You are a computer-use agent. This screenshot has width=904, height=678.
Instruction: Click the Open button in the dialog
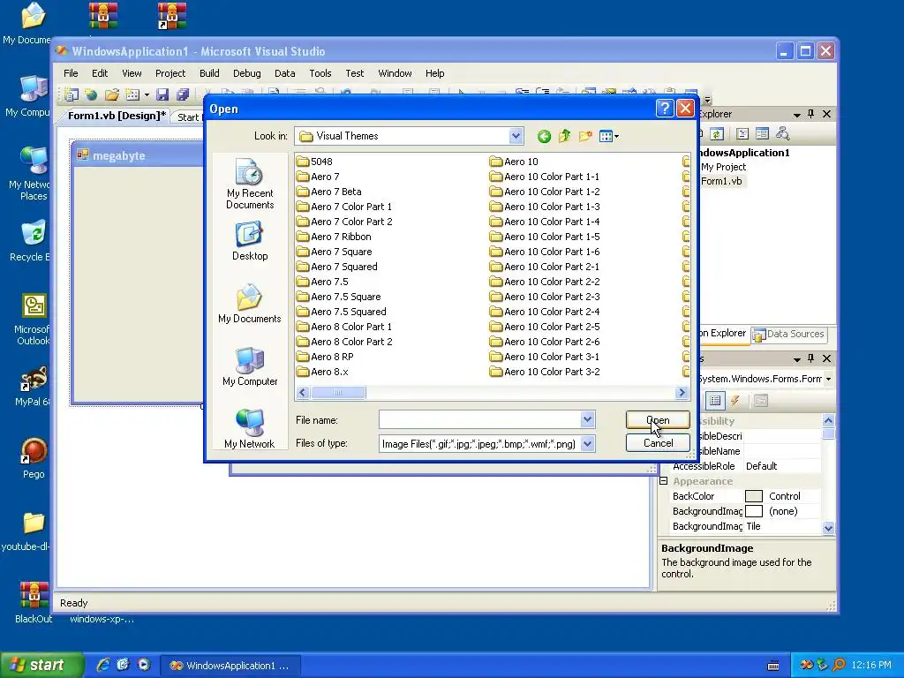658,419
